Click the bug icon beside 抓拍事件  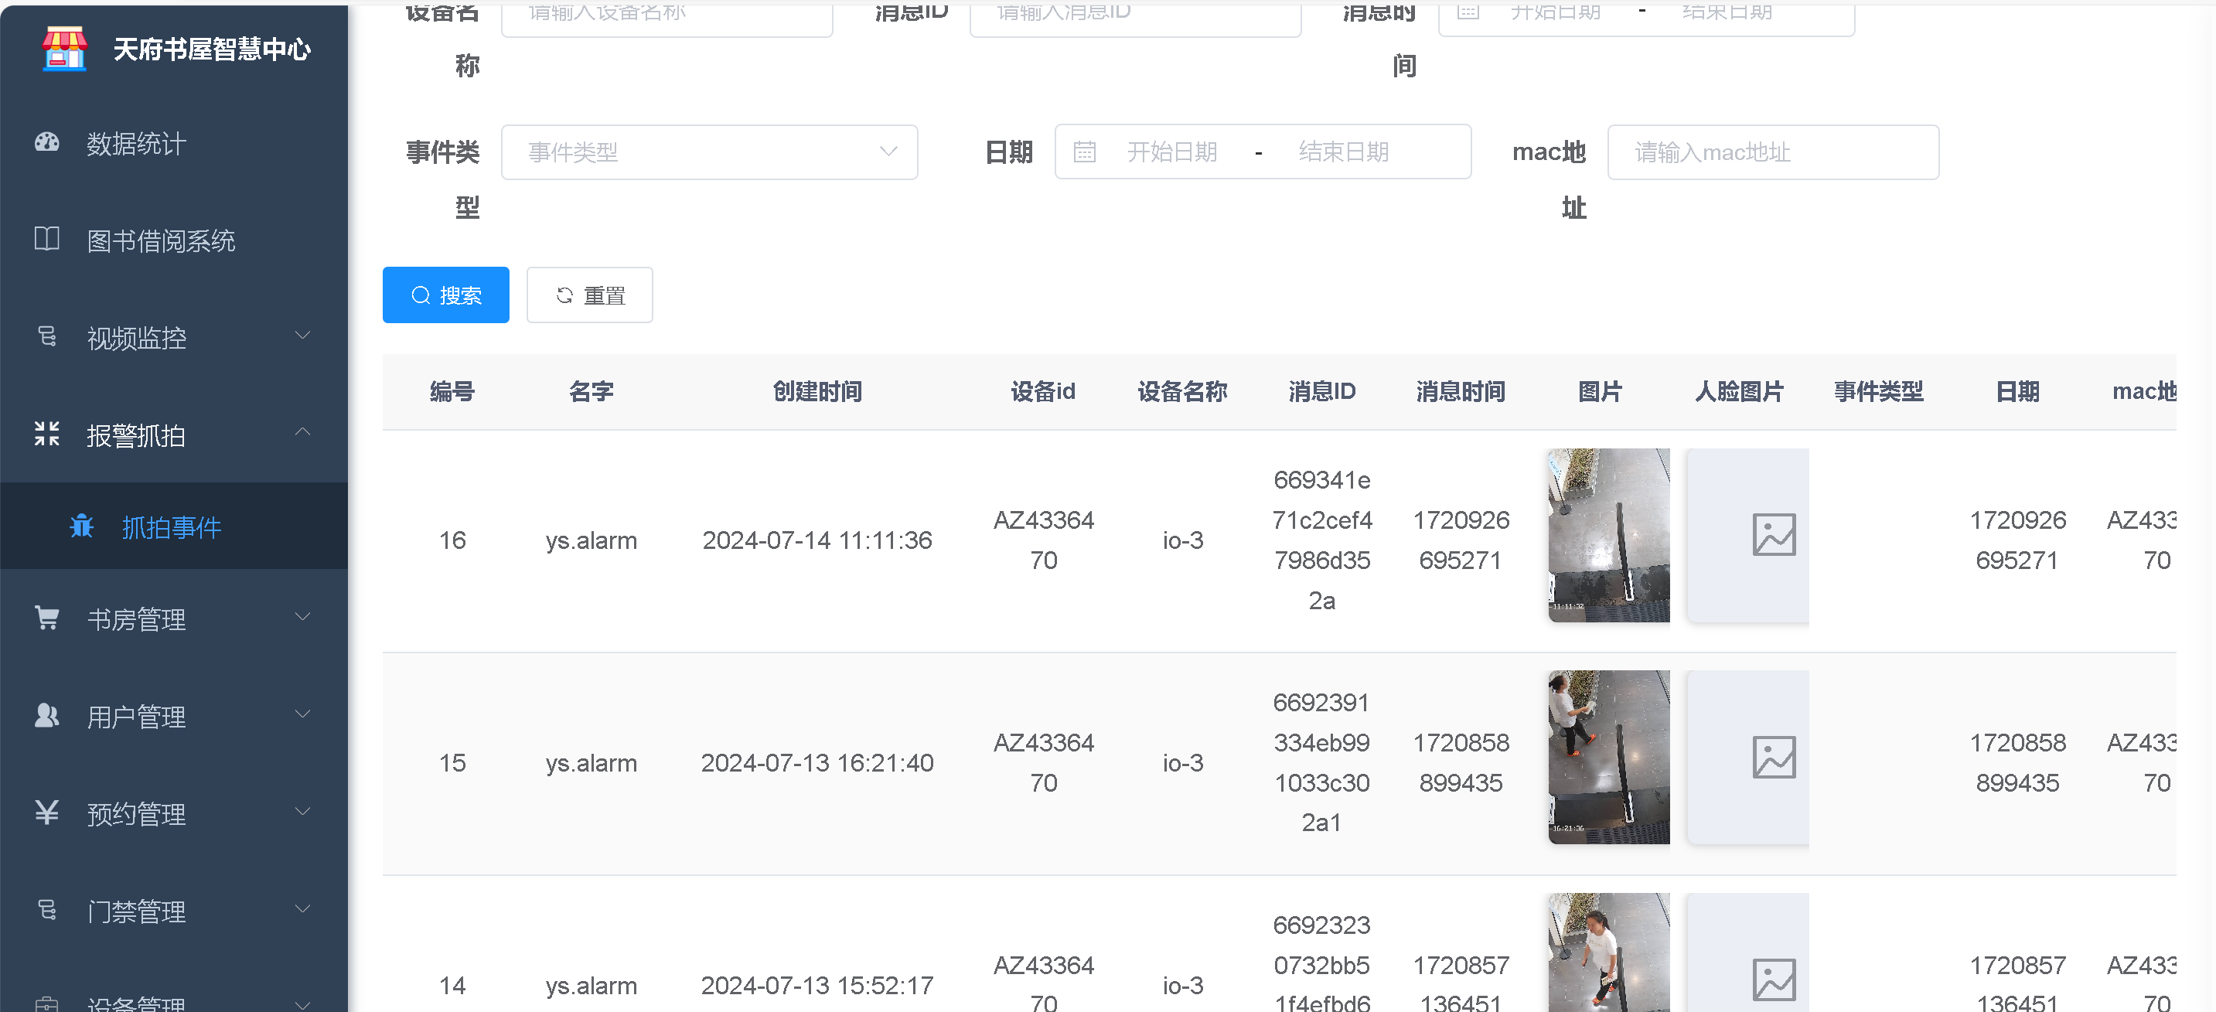pos(82,526)
